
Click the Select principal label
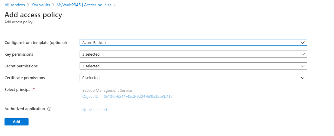pyautogui.click(x=18, y=89)
